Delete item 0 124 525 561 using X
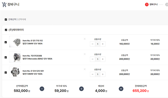The width and height of the screenshot is (168, 98). 85,69
